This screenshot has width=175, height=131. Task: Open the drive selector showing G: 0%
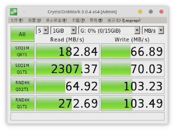point(109,30)
